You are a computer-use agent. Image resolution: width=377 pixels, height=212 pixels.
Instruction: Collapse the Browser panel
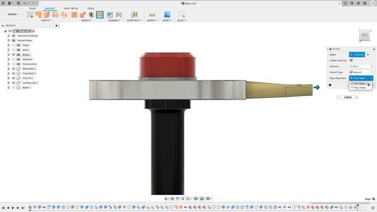pos(3,25)
